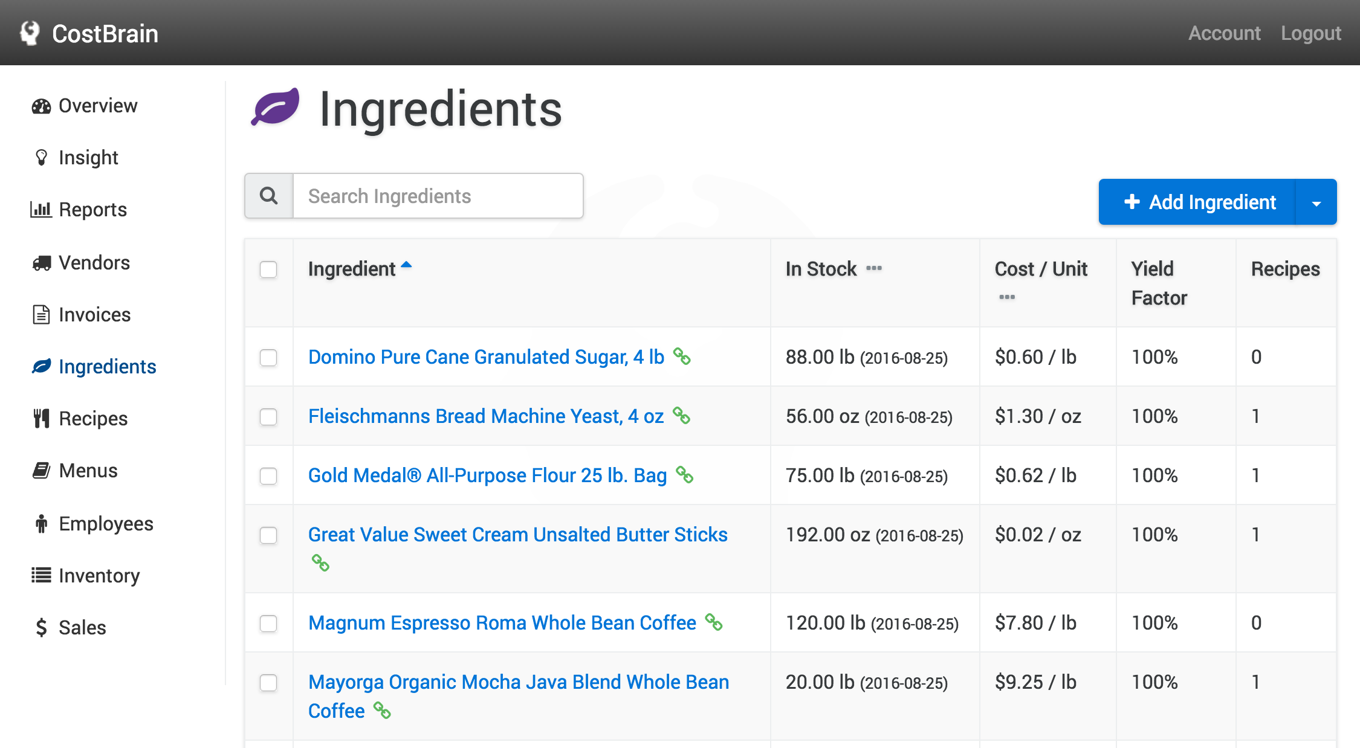Click the link icon next to Fleischmanns Yeast
Image resolution: width=1360 pixels, height=748 pixels.
[x=681, y=416]
